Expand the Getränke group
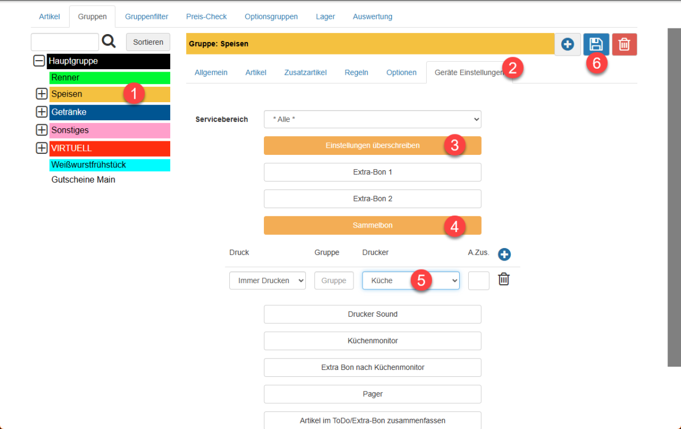Viewport: 681px width, 429px height. (41, 112)
